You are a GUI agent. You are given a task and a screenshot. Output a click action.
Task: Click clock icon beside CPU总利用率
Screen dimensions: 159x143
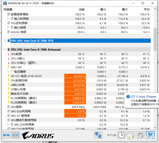click(x=9, y=23)
